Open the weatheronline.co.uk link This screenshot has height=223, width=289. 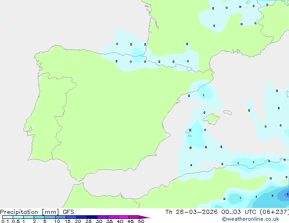coord(251,219)
